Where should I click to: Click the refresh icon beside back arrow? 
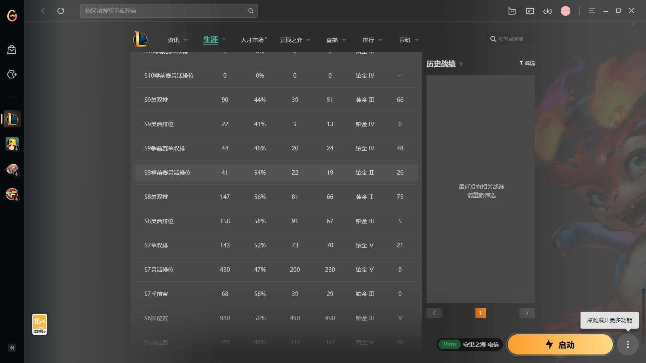(x=61, y=11)
